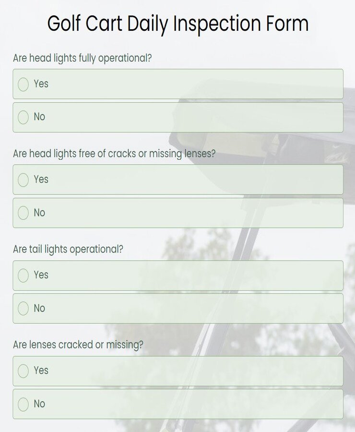Click the head lights cracks question label
The width and height of the screenshot is (355, 432).
click(114, 155)
